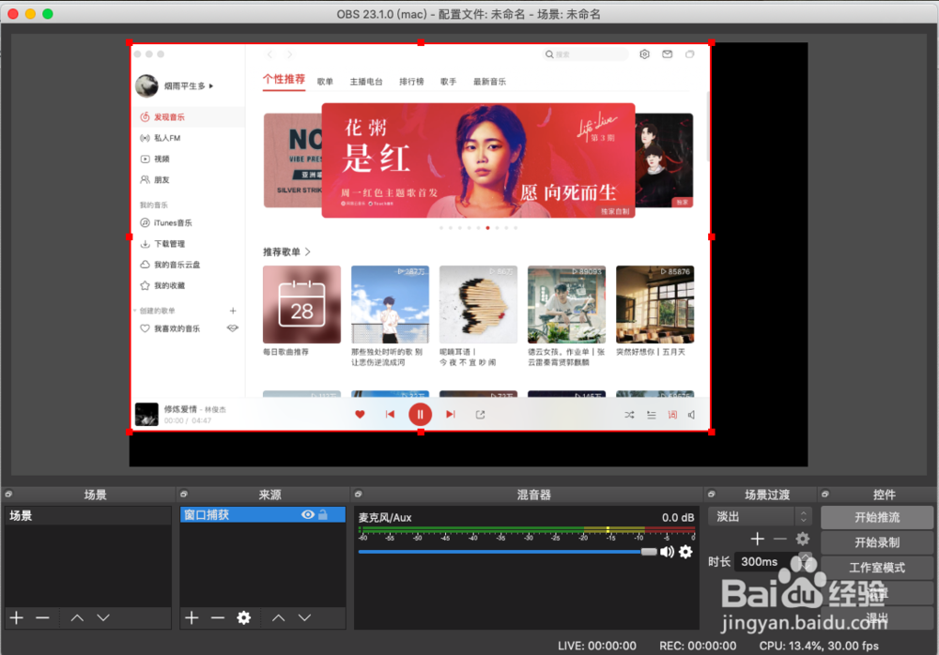The height and width of the screenshot is (655, 939).
Task: Click 歌单 tab in music app
Action: pyautogui.click(x=325, y=82)
